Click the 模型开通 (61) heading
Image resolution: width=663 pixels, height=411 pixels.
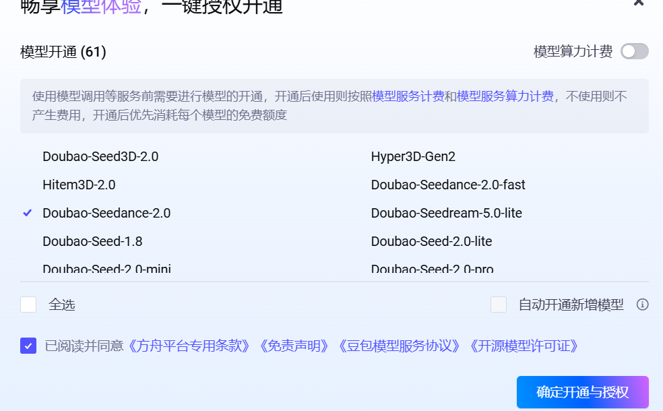[x=63, y=52]
